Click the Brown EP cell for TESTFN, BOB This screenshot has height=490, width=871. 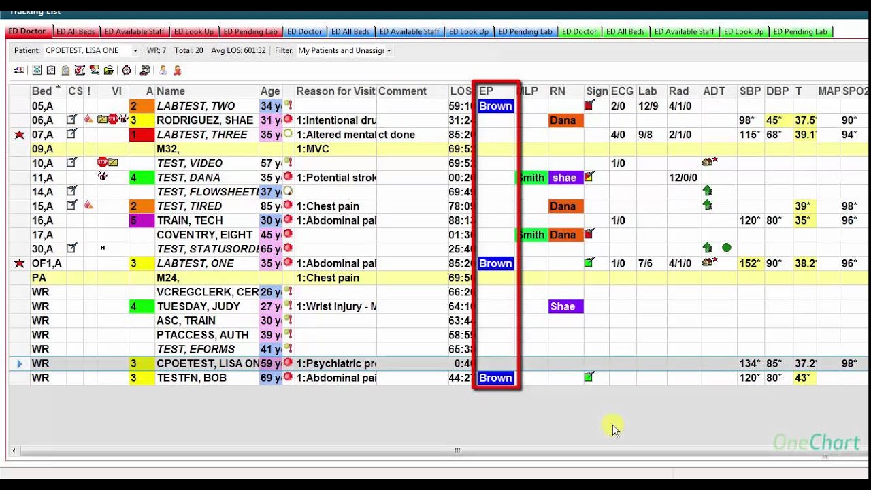point(495,378)
